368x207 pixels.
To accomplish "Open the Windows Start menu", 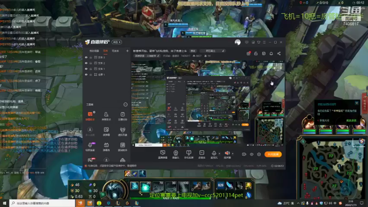I will point(5,203).
